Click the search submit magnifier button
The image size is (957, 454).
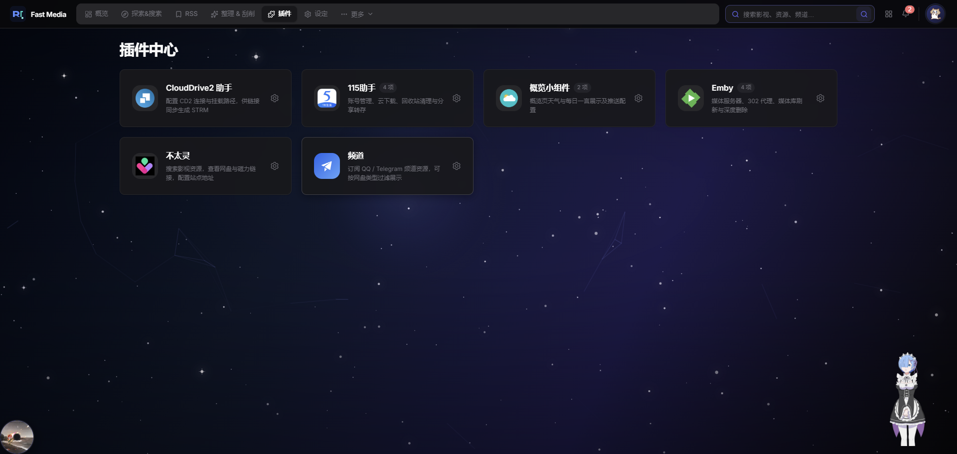[864, 14]
